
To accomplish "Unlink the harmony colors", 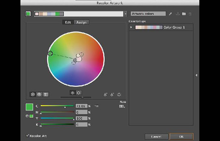I will click(119, 94).
